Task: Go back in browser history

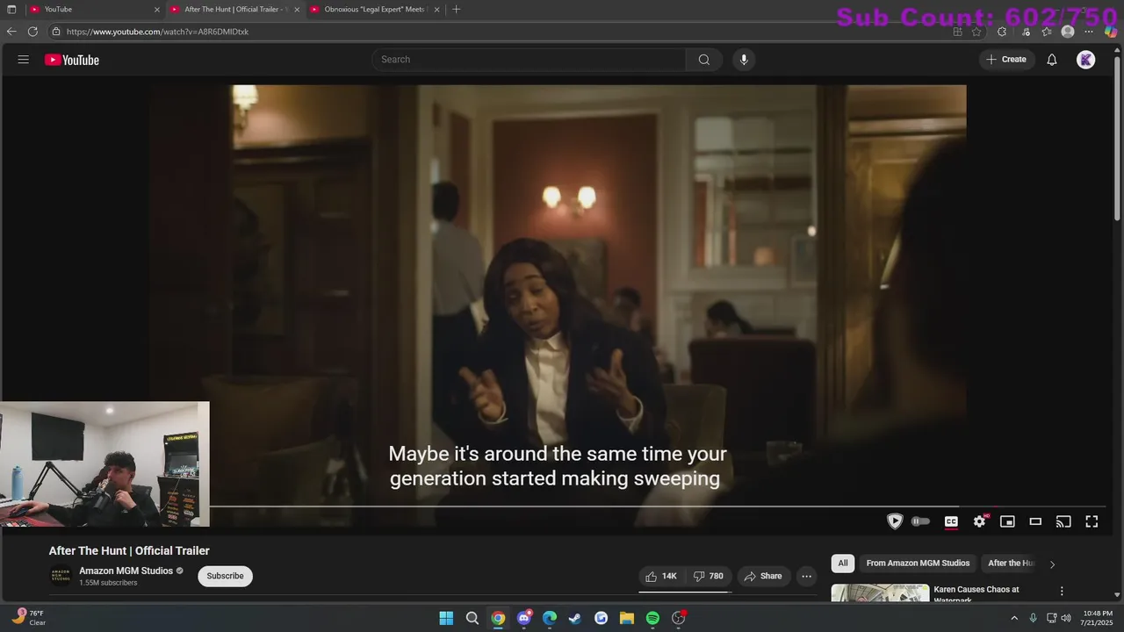Action: tap(11, 32)
